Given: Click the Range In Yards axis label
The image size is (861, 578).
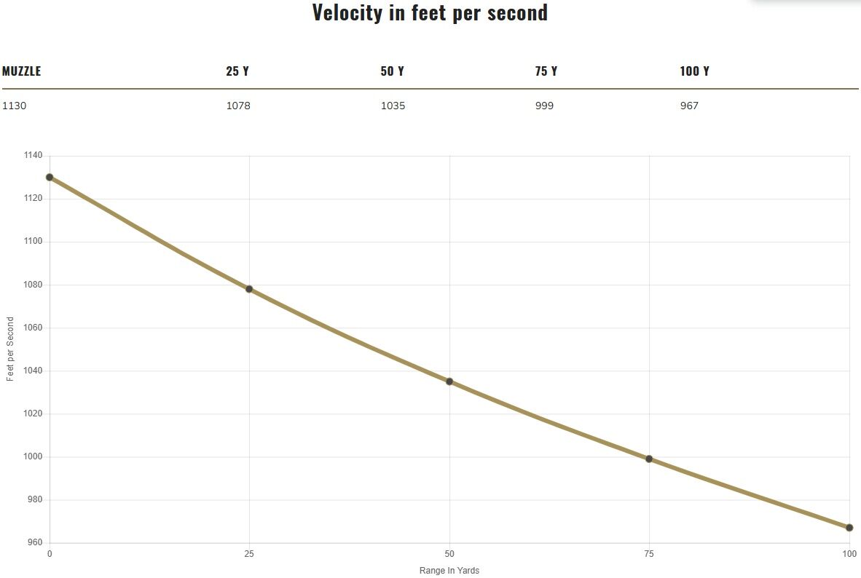Looking at the screenshot, I should coord(449,570).
